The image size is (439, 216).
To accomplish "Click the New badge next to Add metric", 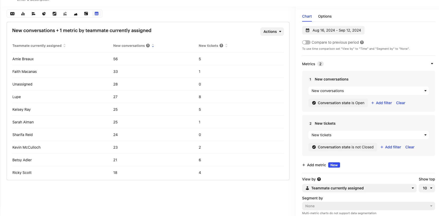I will pyautogui.click(x=334, y=165).
